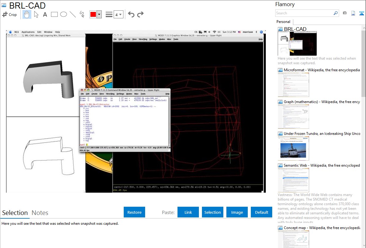366x248 pixels.
Task: Open the line width dropdown showing 4
Action: tap(118, 14)
